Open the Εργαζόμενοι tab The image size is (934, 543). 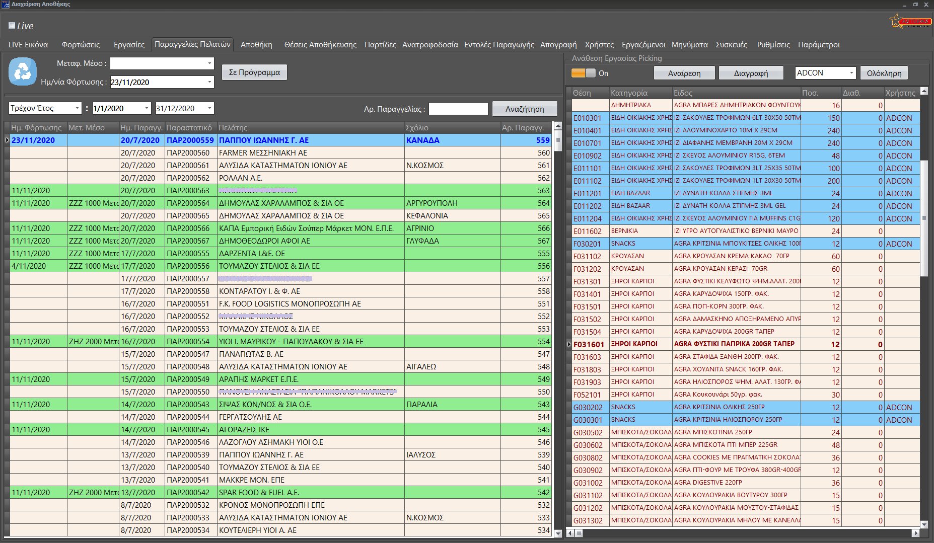643,45
